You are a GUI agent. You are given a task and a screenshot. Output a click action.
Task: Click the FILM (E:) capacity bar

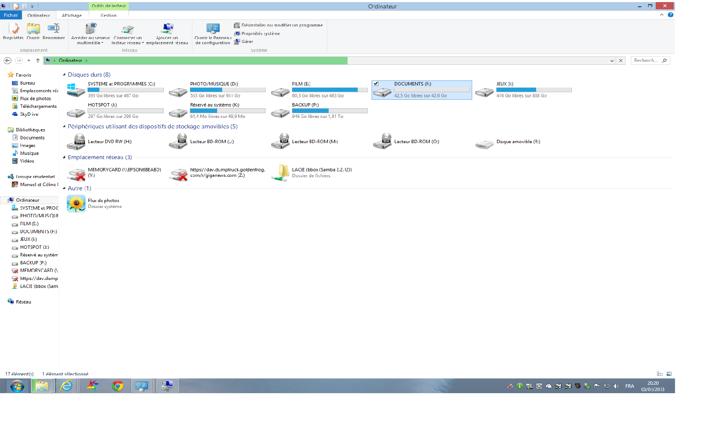(330, 90)
